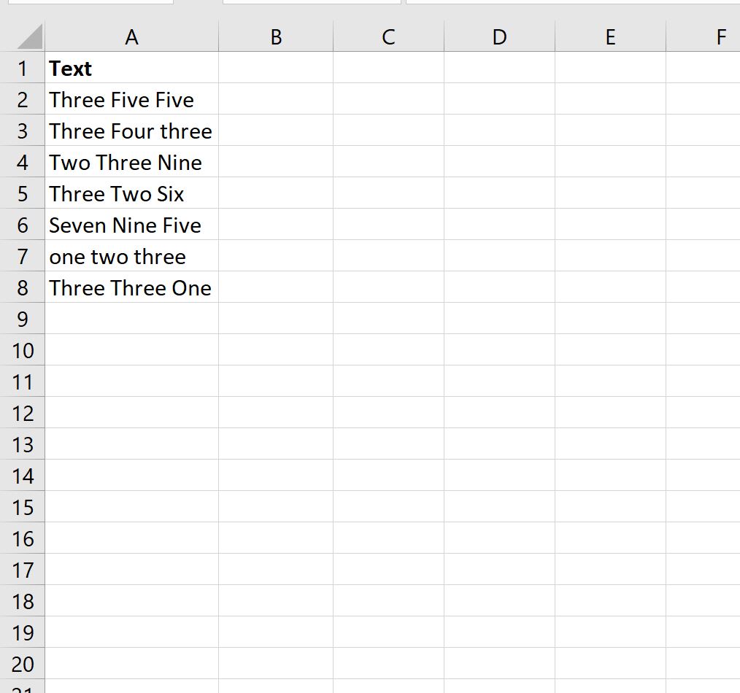This screenshot has height=693, width=740.
Task: Select the Three Three One cell
Action: click(x=131, y=287)
